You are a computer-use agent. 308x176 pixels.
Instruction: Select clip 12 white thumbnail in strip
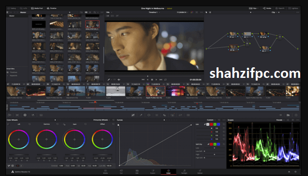(115, 91)
